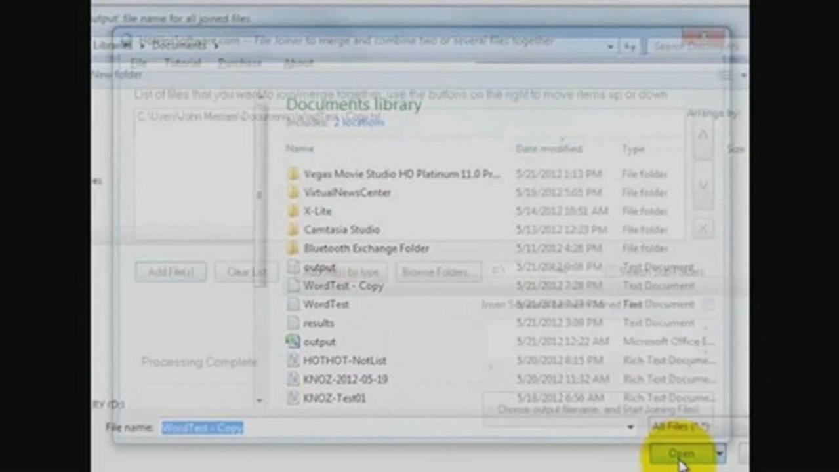Image resolution: width=839 pixels, height=472 pixels.
Task: Open the view options dropdown arrow
Action: 743,75
